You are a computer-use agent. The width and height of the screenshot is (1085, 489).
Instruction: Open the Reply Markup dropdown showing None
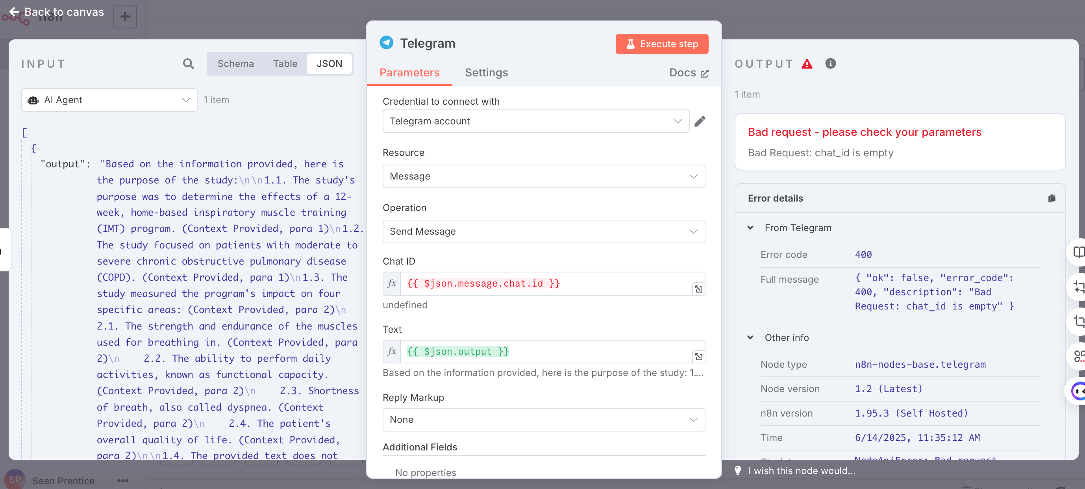pos(543,419)
